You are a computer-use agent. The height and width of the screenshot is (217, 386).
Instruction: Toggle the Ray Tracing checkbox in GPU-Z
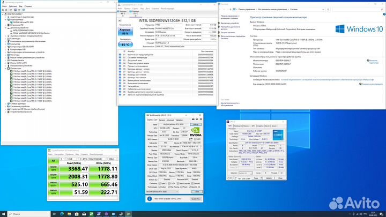tap(169, 187)
